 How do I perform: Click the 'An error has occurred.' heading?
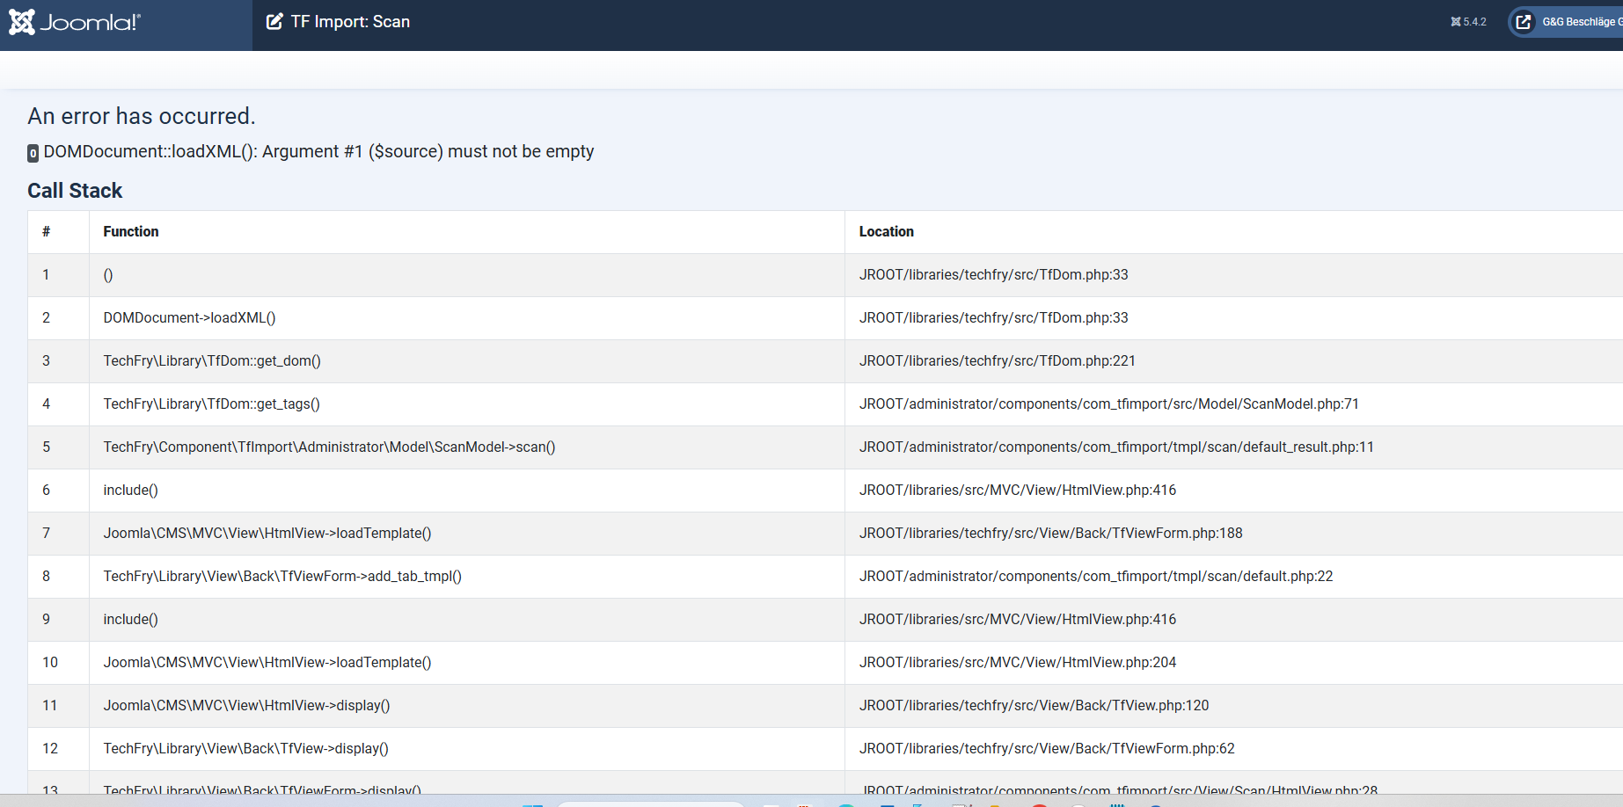pos(142,116)
